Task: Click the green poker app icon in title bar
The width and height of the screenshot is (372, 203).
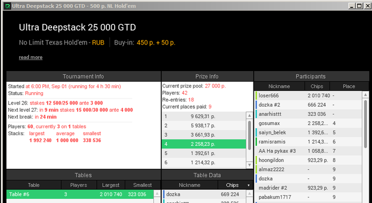Action: (x=7, y=6)
